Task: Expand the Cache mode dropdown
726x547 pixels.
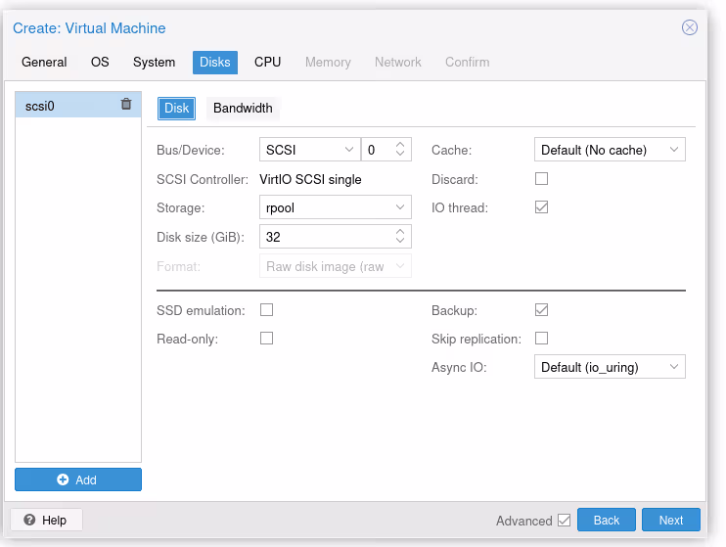Action: click(610, 150)
